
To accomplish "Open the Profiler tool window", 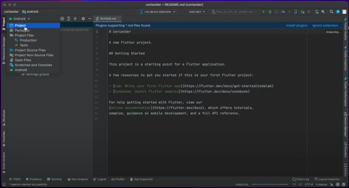I will pos(118,179).
